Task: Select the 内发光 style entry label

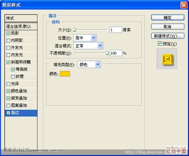Action: 17,55
